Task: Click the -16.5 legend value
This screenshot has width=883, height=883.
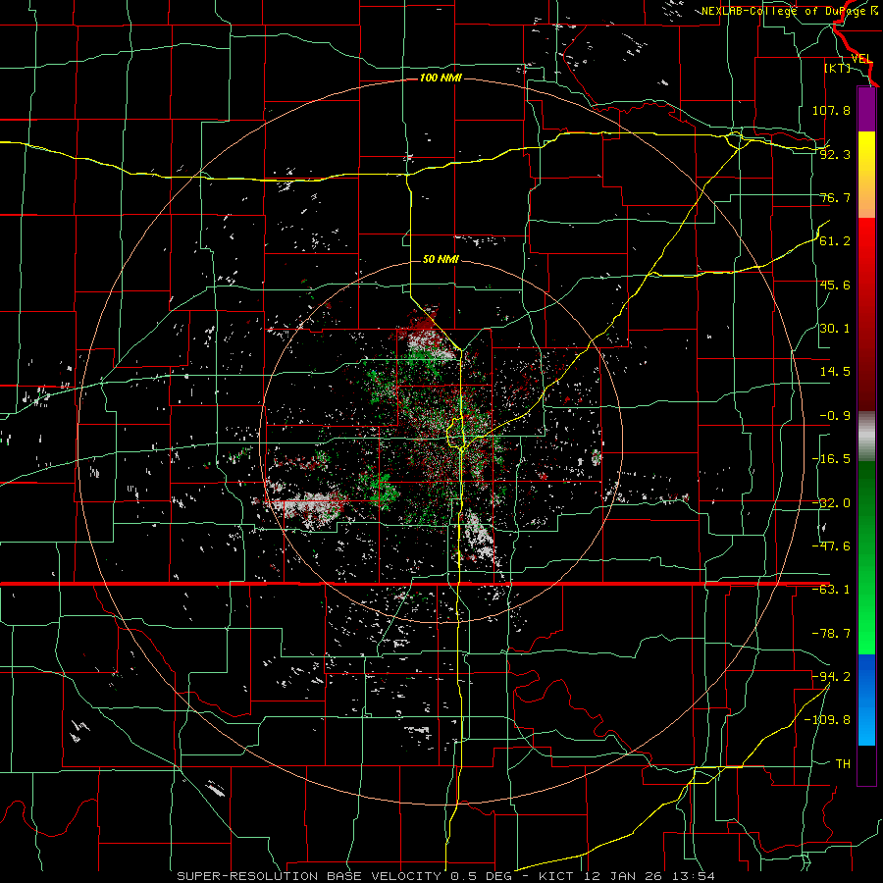Action: 831,459
